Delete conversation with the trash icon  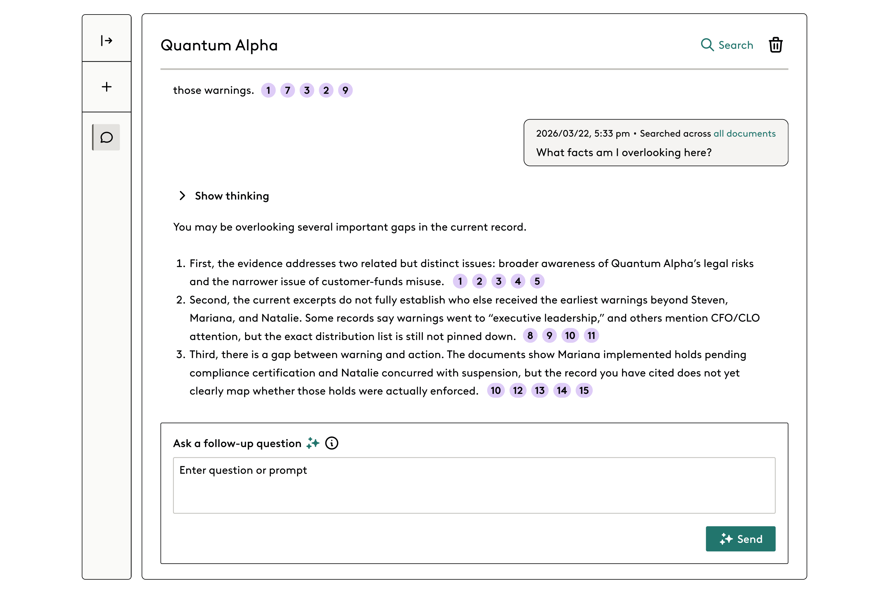tap(776, 45)
